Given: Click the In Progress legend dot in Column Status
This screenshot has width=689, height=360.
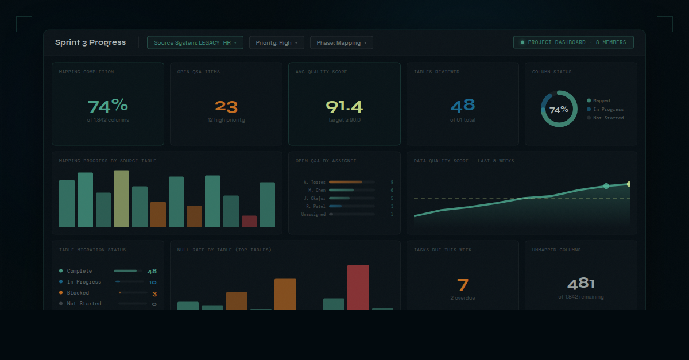Looking at the screenshot, I should point(589,109).
